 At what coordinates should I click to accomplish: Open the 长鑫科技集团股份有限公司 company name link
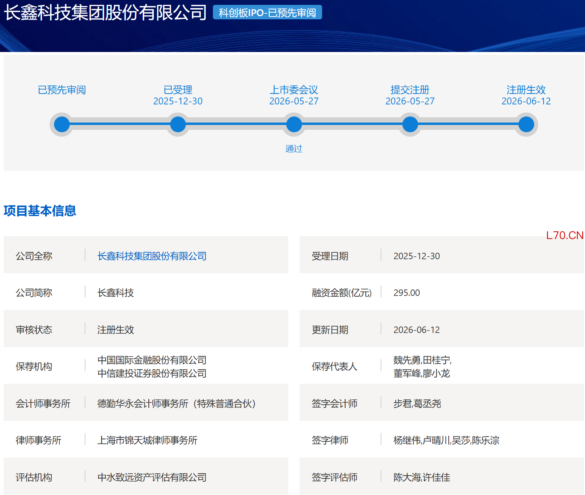(152, 256)
